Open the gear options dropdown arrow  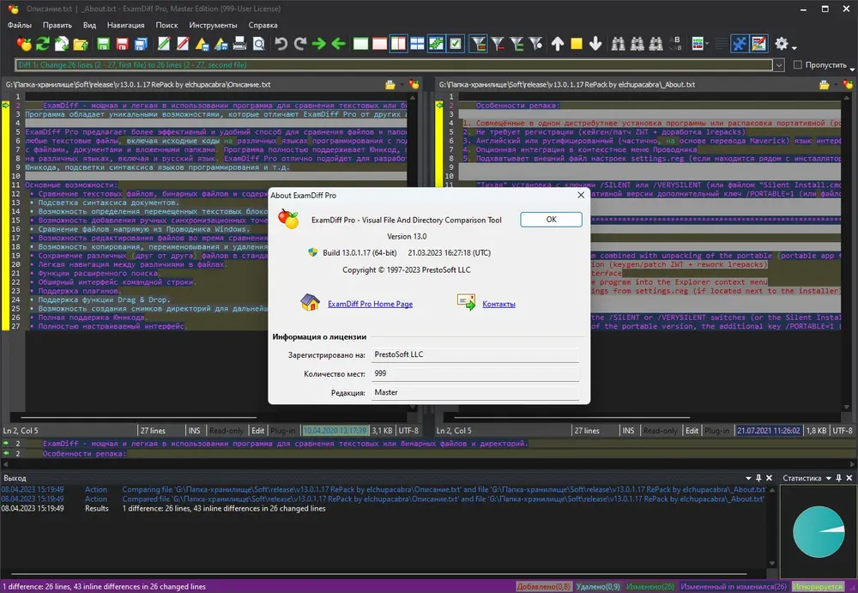794,48
